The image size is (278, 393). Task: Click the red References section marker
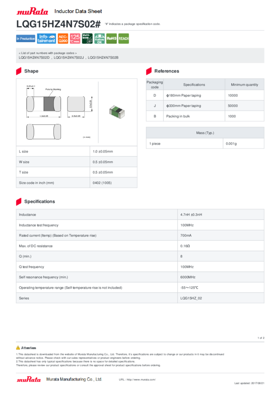(x=149, y=71)
